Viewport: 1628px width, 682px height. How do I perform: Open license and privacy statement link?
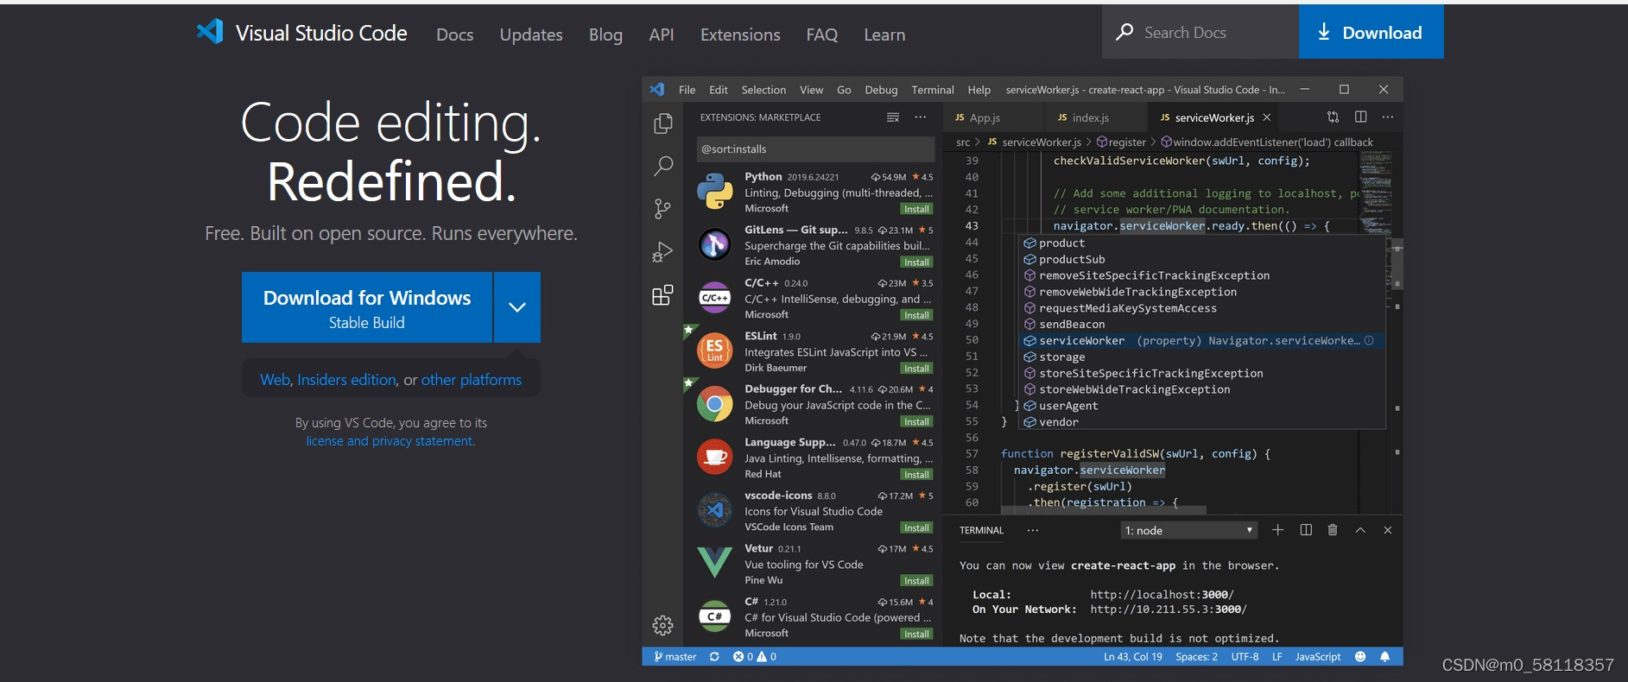tap(390, 441)
